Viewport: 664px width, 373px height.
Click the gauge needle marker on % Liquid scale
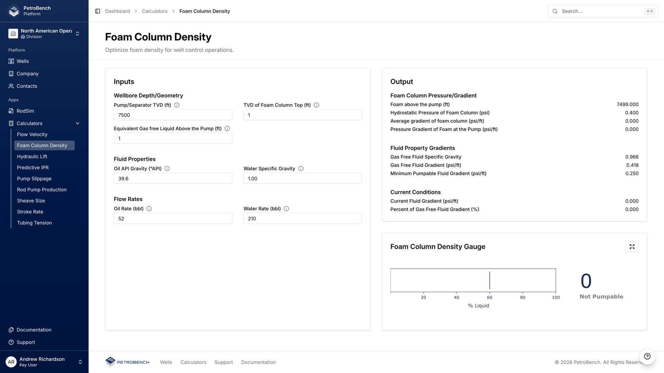pyautogui.click(x=490, y=280)
